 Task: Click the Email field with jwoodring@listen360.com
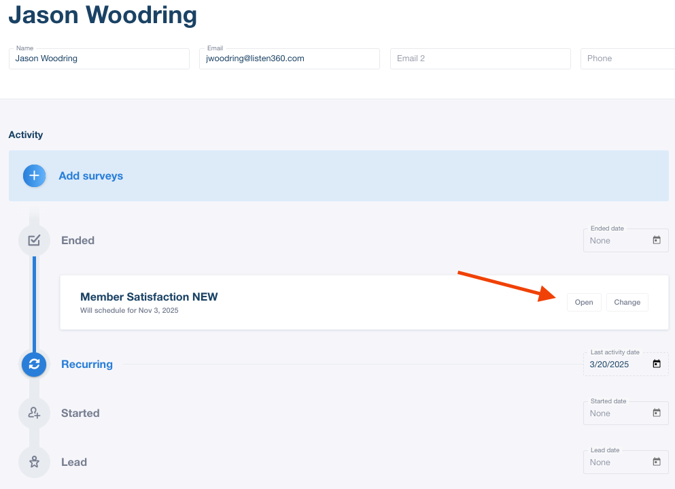tap(290, 58)
